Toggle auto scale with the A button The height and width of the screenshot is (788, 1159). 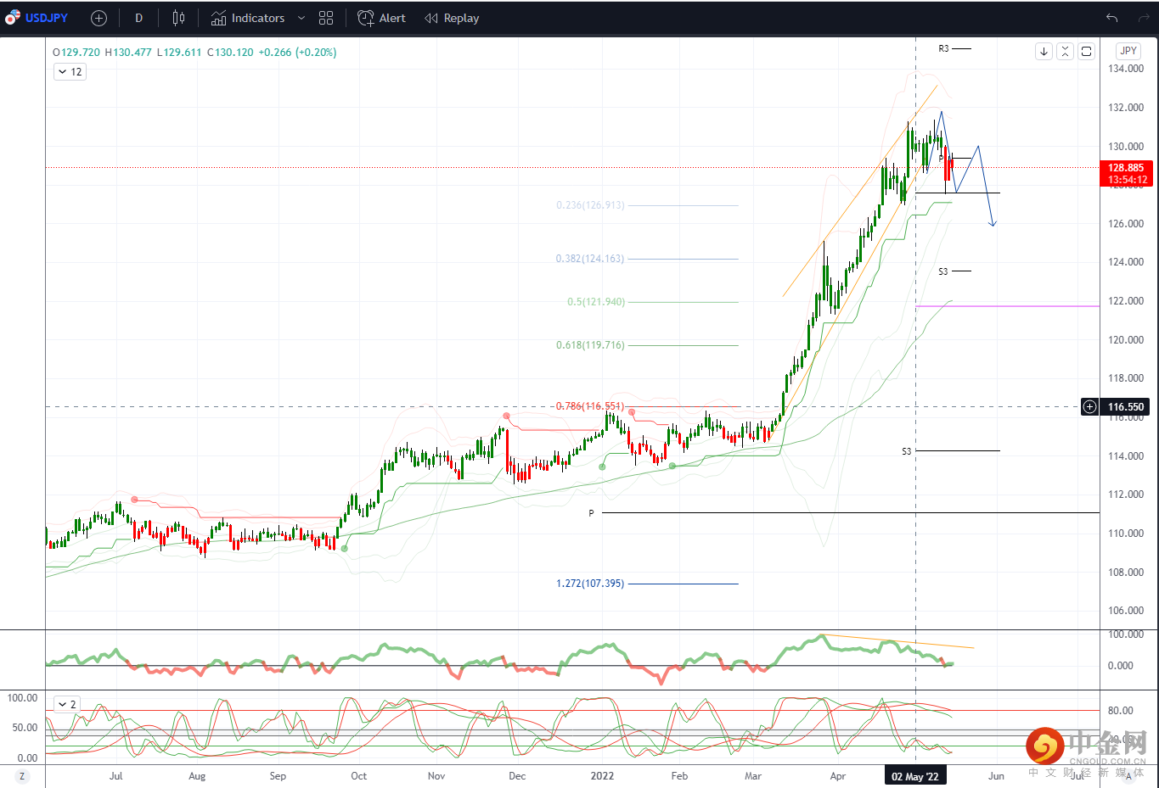tap(1128, 776)
